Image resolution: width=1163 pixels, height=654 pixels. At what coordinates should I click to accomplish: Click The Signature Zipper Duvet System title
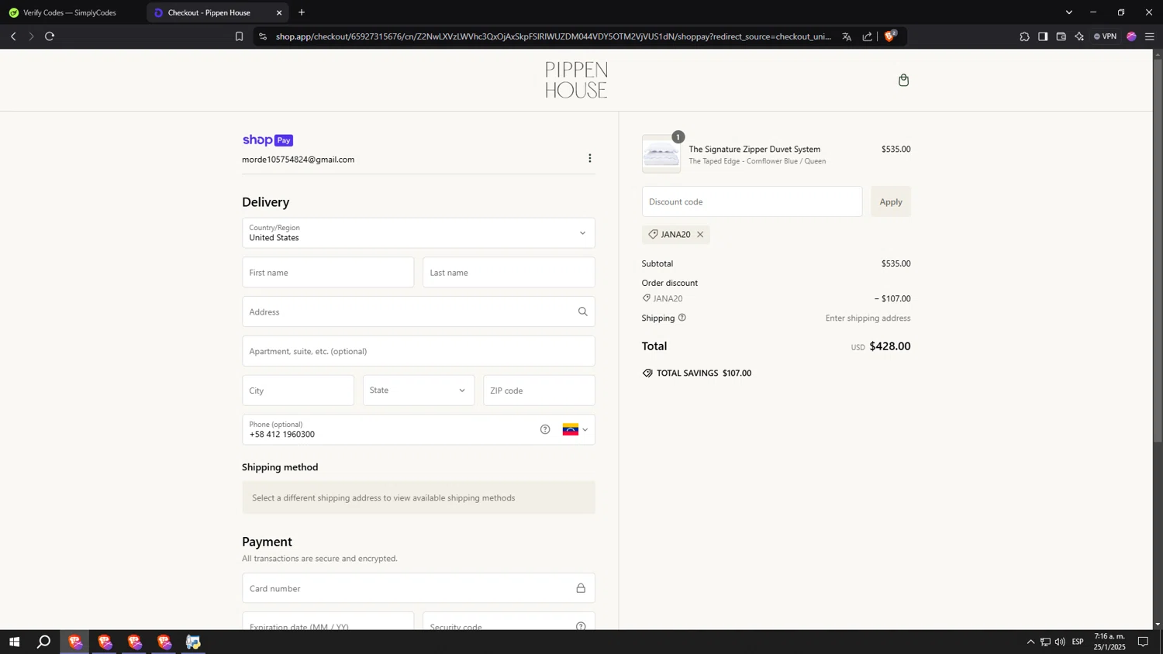(x=754, y=149)
